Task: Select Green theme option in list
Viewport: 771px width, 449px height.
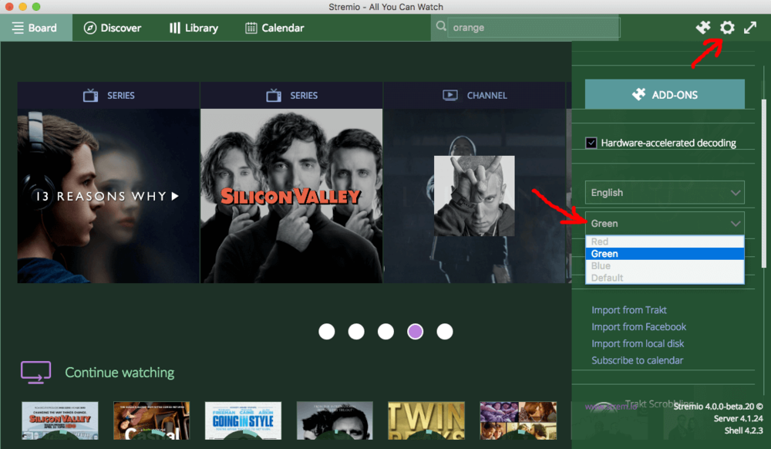Action: [x=665, y=254]
